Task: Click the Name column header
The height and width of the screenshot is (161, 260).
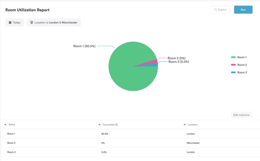Action: [12, 125]
